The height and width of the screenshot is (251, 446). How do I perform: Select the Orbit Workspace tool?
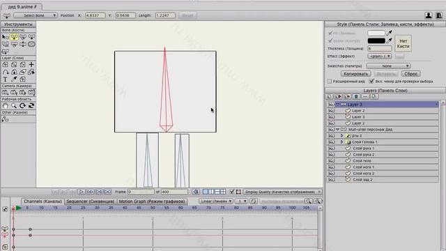[x=31, y=106]
